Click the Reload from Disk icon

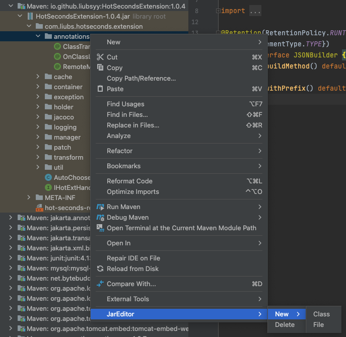click(x=100, y=268)
